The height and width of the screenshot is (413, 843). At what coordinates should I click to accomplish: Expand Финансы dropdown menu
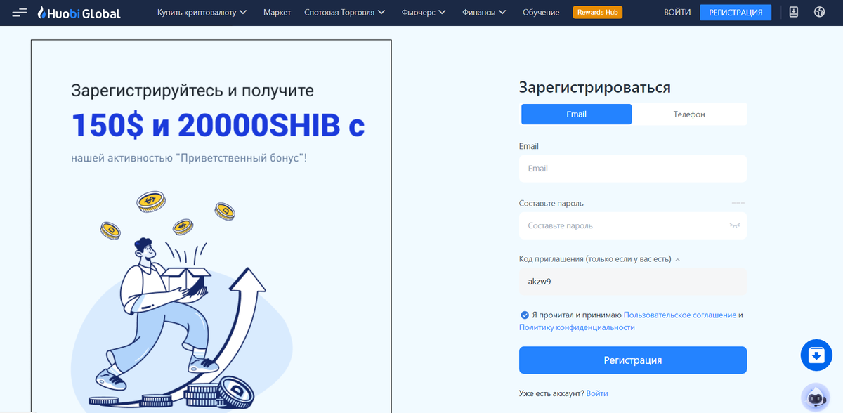[484, 13]
